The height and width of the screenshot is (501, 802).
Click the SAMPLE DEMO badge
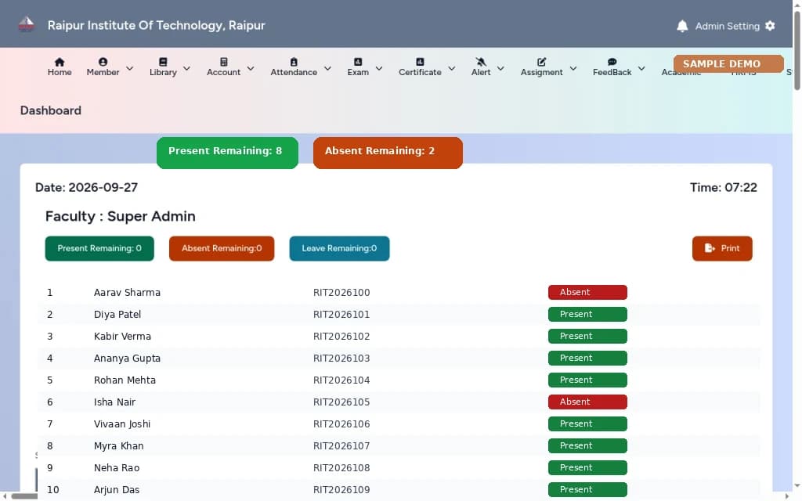click(728, 64)
